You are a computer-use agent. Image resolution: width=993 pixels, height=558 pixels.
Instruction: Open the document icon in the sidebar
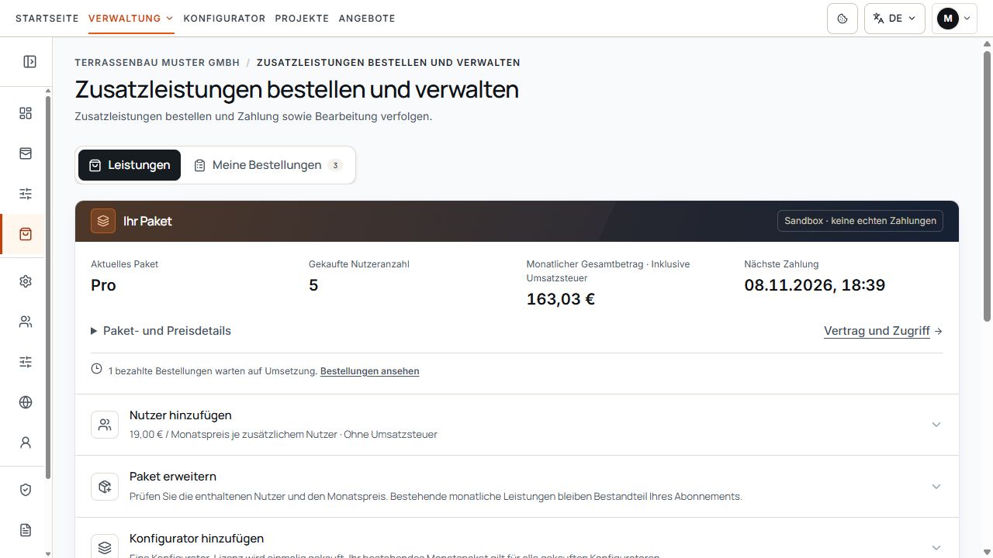pos(26,530)
